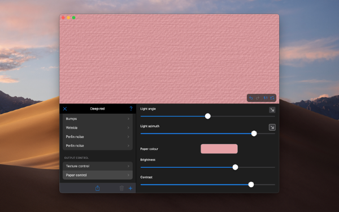This screenshot has width=339, height=212.
Task: Click the share export icon
Action: coord(98,188)
